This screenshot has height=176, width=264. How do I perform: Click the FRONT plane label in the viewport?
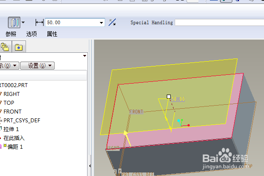[136, 111]
